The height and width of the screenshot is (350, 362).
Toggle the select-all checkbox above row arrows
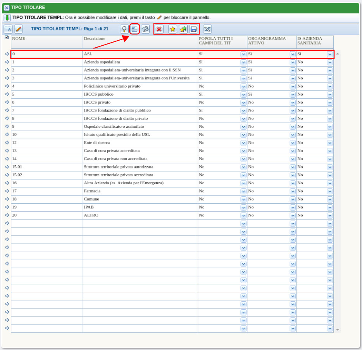click(7, 38)
